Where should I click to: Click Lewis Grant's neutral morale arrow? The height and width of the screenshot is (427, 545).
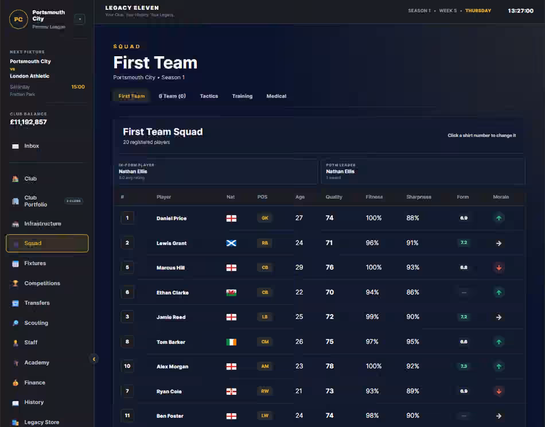click(499, 243)
